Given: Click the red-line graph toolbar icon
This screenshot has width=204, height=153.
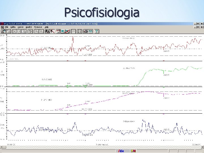Looking at the screenshot, I should pos(58,31).
